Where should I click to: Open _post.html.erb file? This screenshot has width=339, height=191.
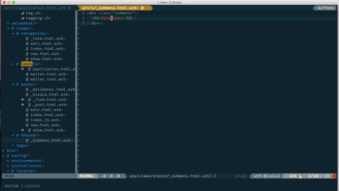tap(50, 105)
